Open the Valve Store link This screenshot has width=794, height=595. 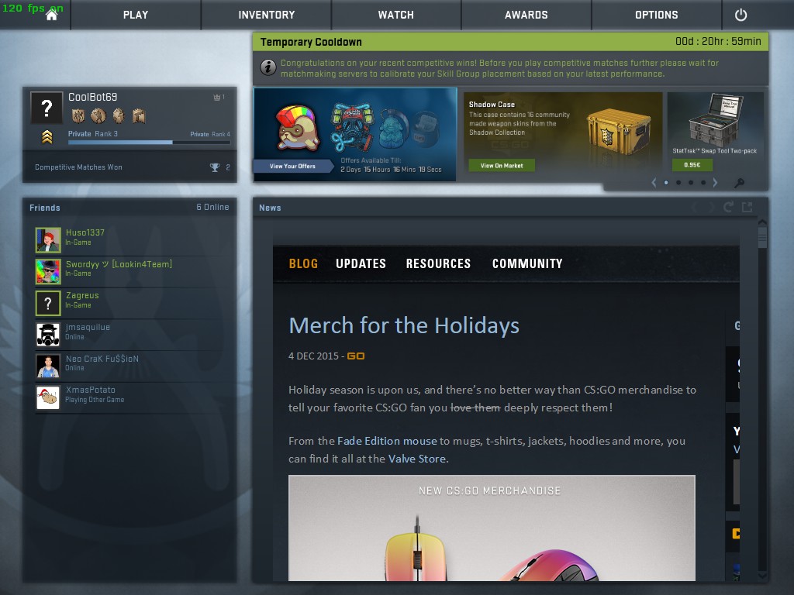click(417, 459)
